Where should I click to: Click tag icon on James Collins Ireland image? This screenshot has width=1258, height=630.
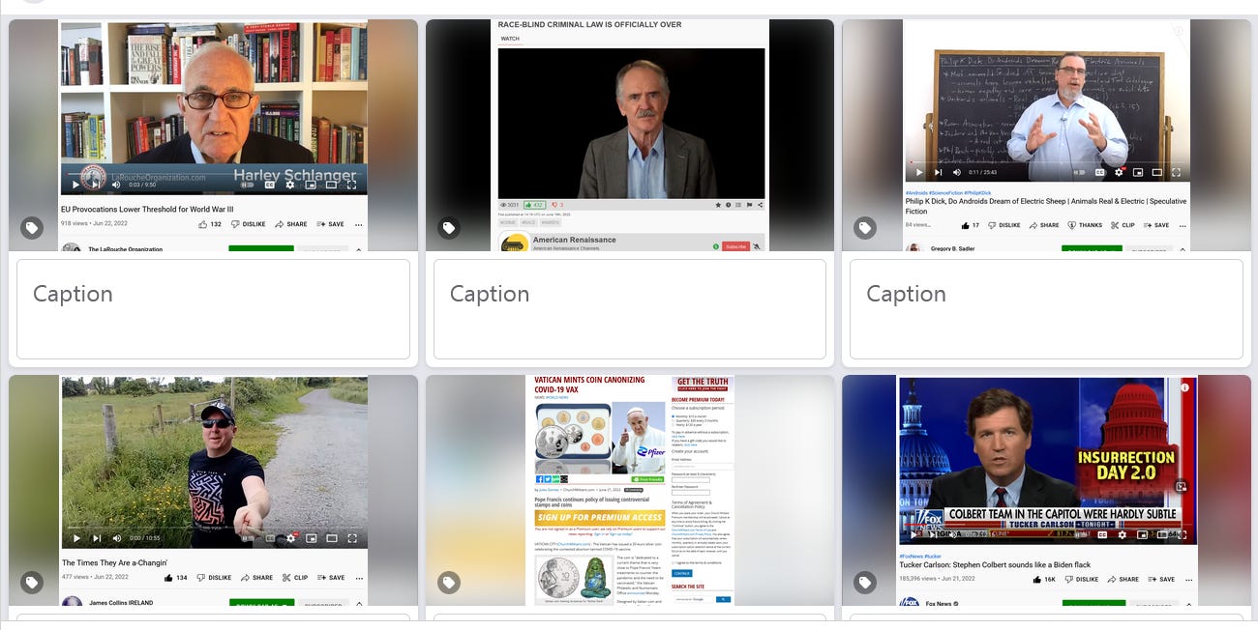click(x=32, y=582)
